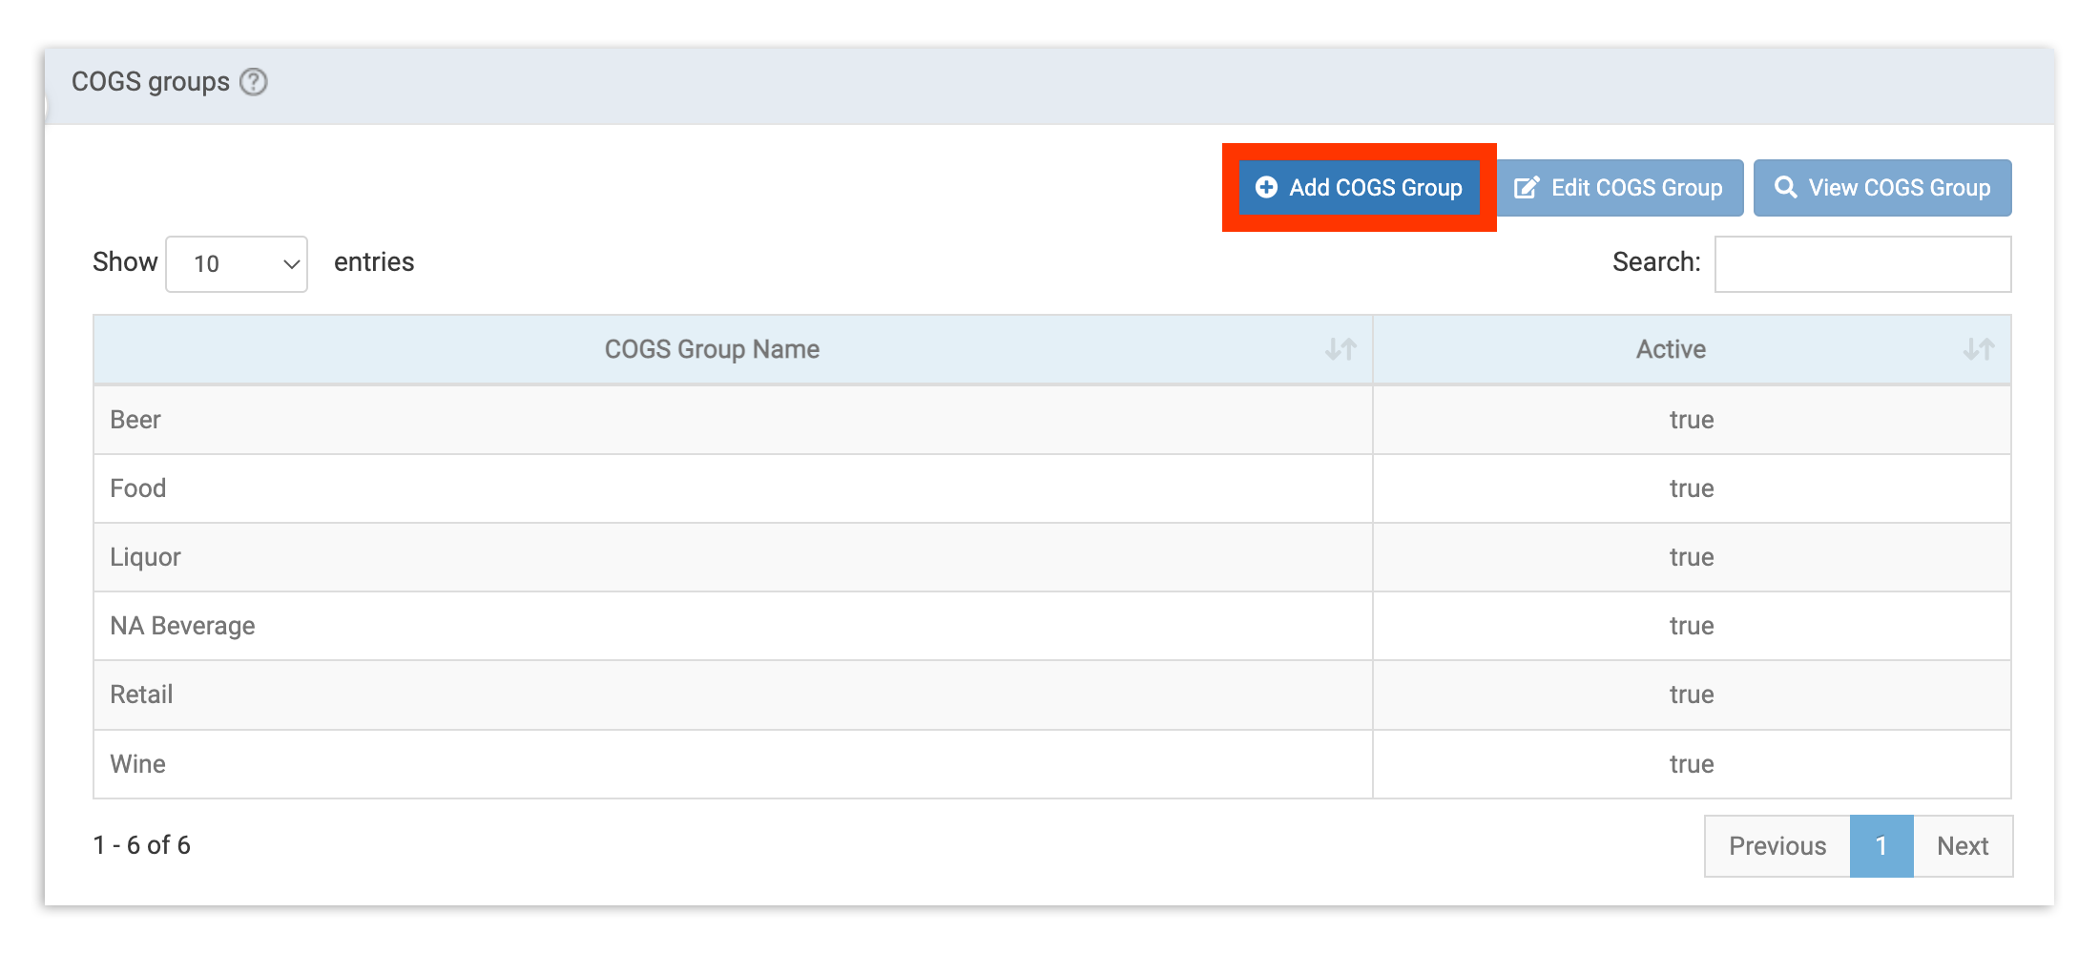Click the Edit COGS Group button
The image size is (2099, 954).
1619,187
